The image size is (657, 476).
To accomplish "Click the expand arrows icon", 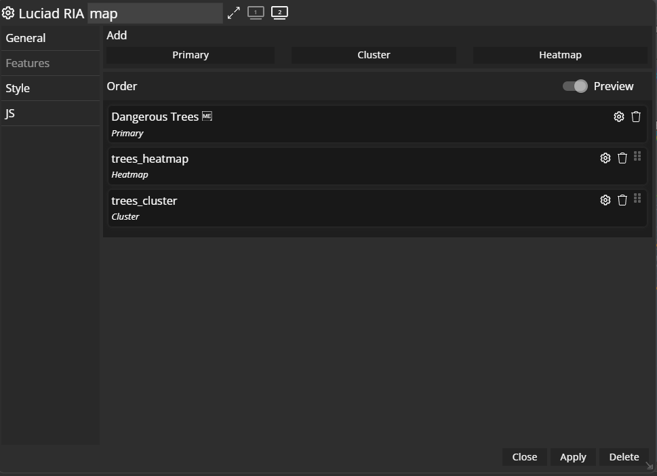I will point(234,13).
